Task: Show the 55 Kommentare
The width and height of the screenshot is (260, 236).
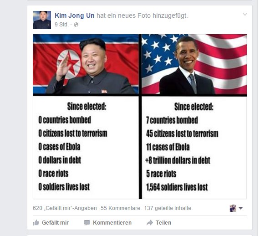Action: 120,208
